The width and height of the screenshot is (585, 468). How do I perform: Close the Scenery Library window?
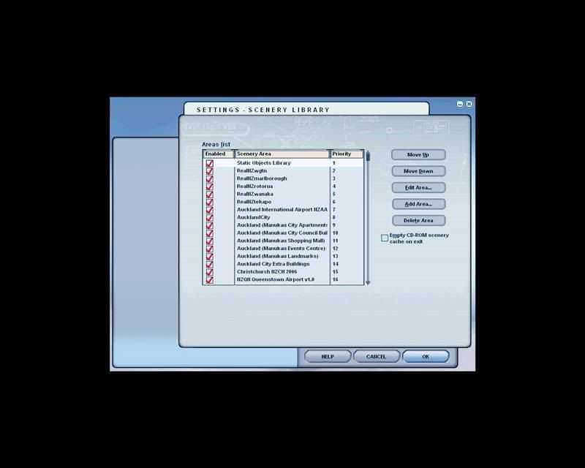click(469, 105)
